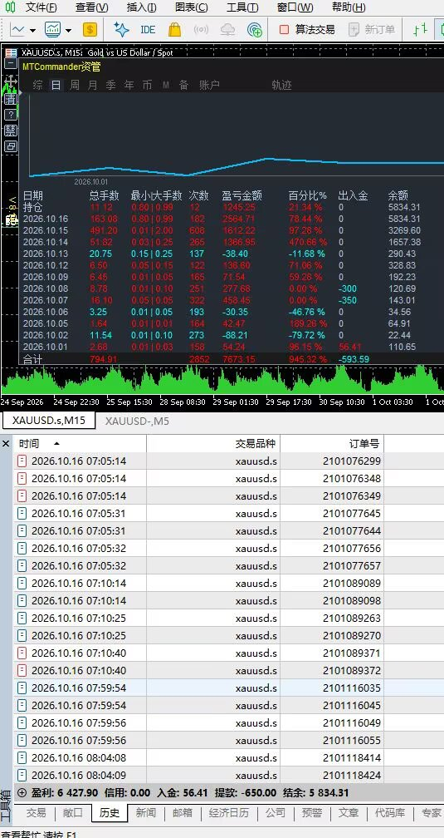Select the 季 quarterly tab
The height and width of the screenshot is (838, 444).
tap(111, 85)
